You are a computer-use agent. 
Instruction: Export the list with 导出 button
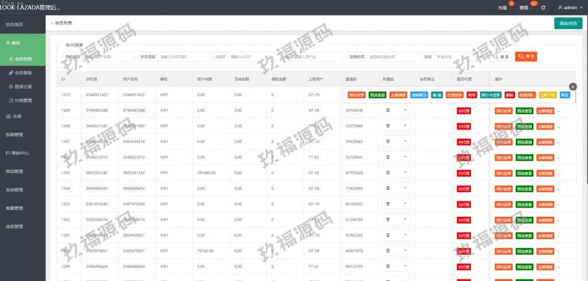point(526,57)
